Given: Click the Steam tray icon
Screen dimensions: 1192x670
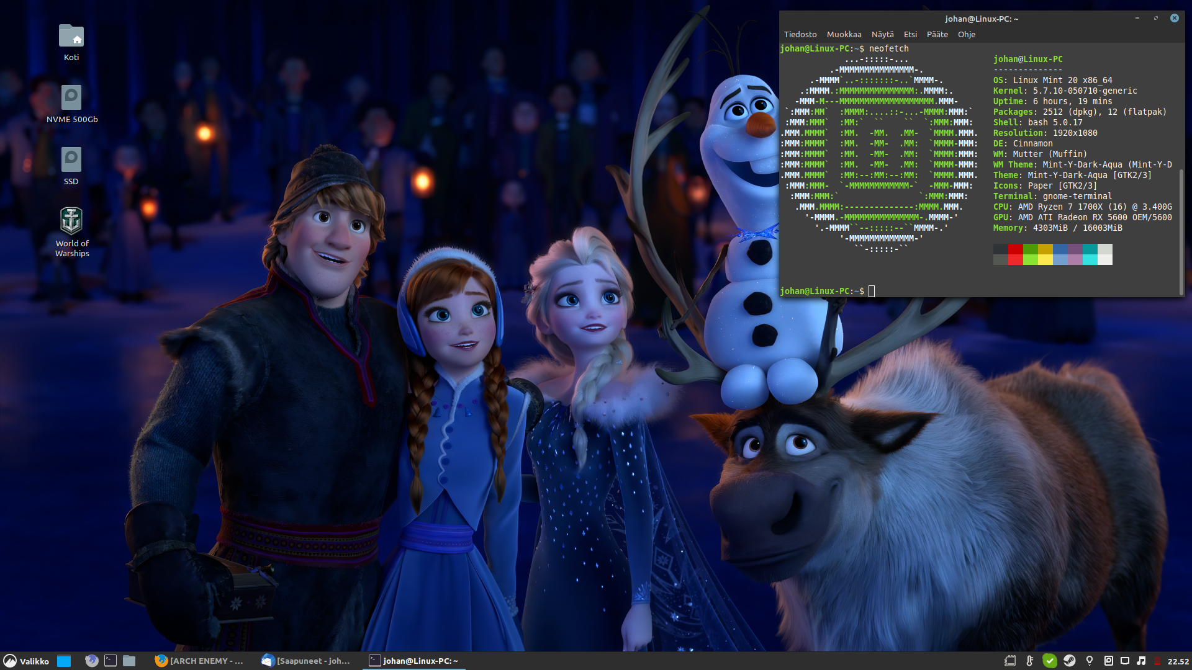Looking at the screenshot, I should click(x=1069, y=661).
